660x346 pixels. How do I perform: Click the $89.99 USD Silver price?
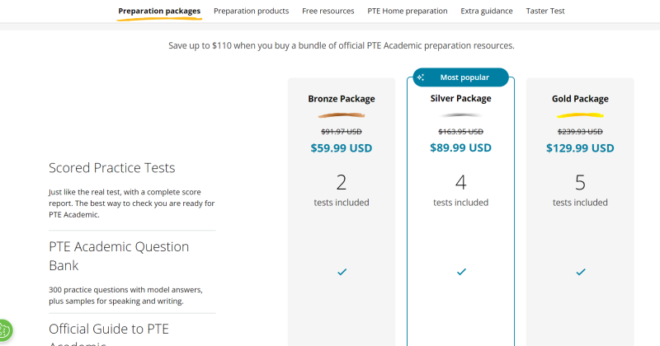461,148
